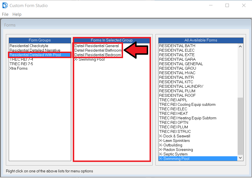Select TREC REI APPL available form
Image resolution: width=252 pixels, height=178 pixels.
[198, 100]
